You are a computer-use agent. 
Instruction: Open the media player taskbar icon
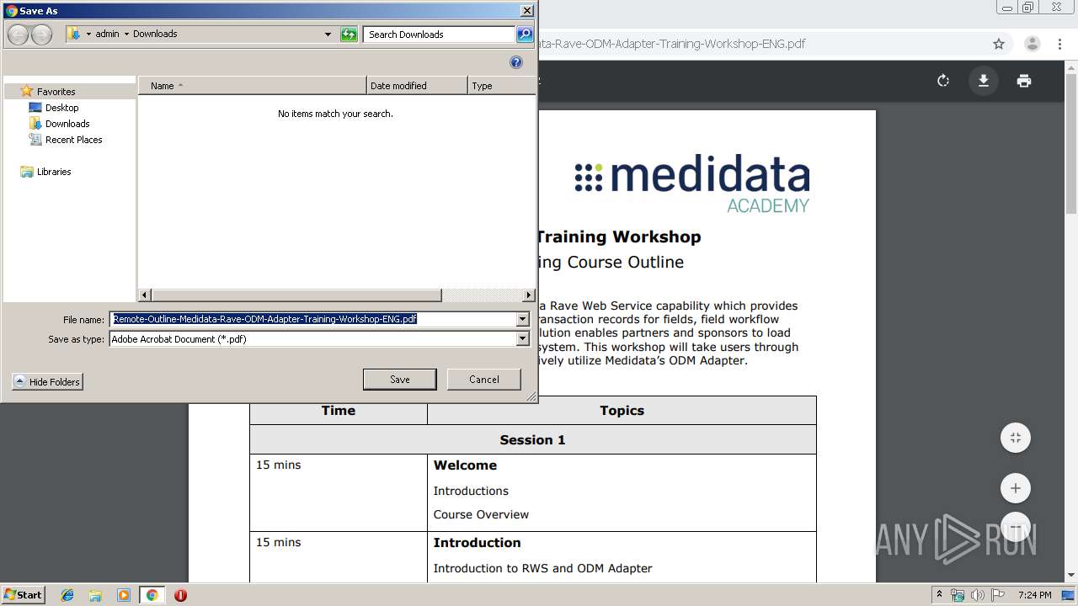[124, 595]
